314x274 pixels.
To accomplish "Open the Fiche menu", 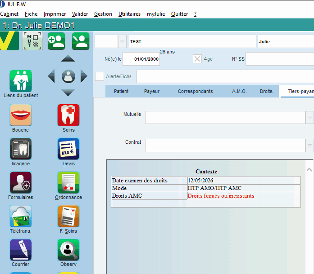I will point(31,14).
